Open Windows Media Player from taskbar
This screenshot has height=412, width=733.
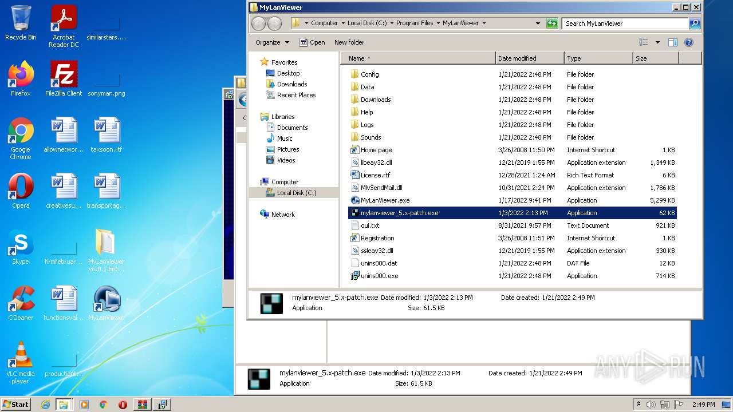[84, 405]
